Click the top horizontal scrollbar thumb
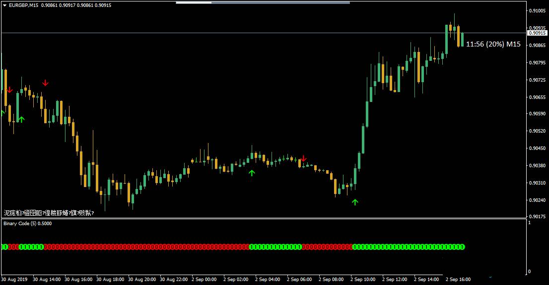The image size is (549, 285). pyautogui.click(x=194, y=2)
